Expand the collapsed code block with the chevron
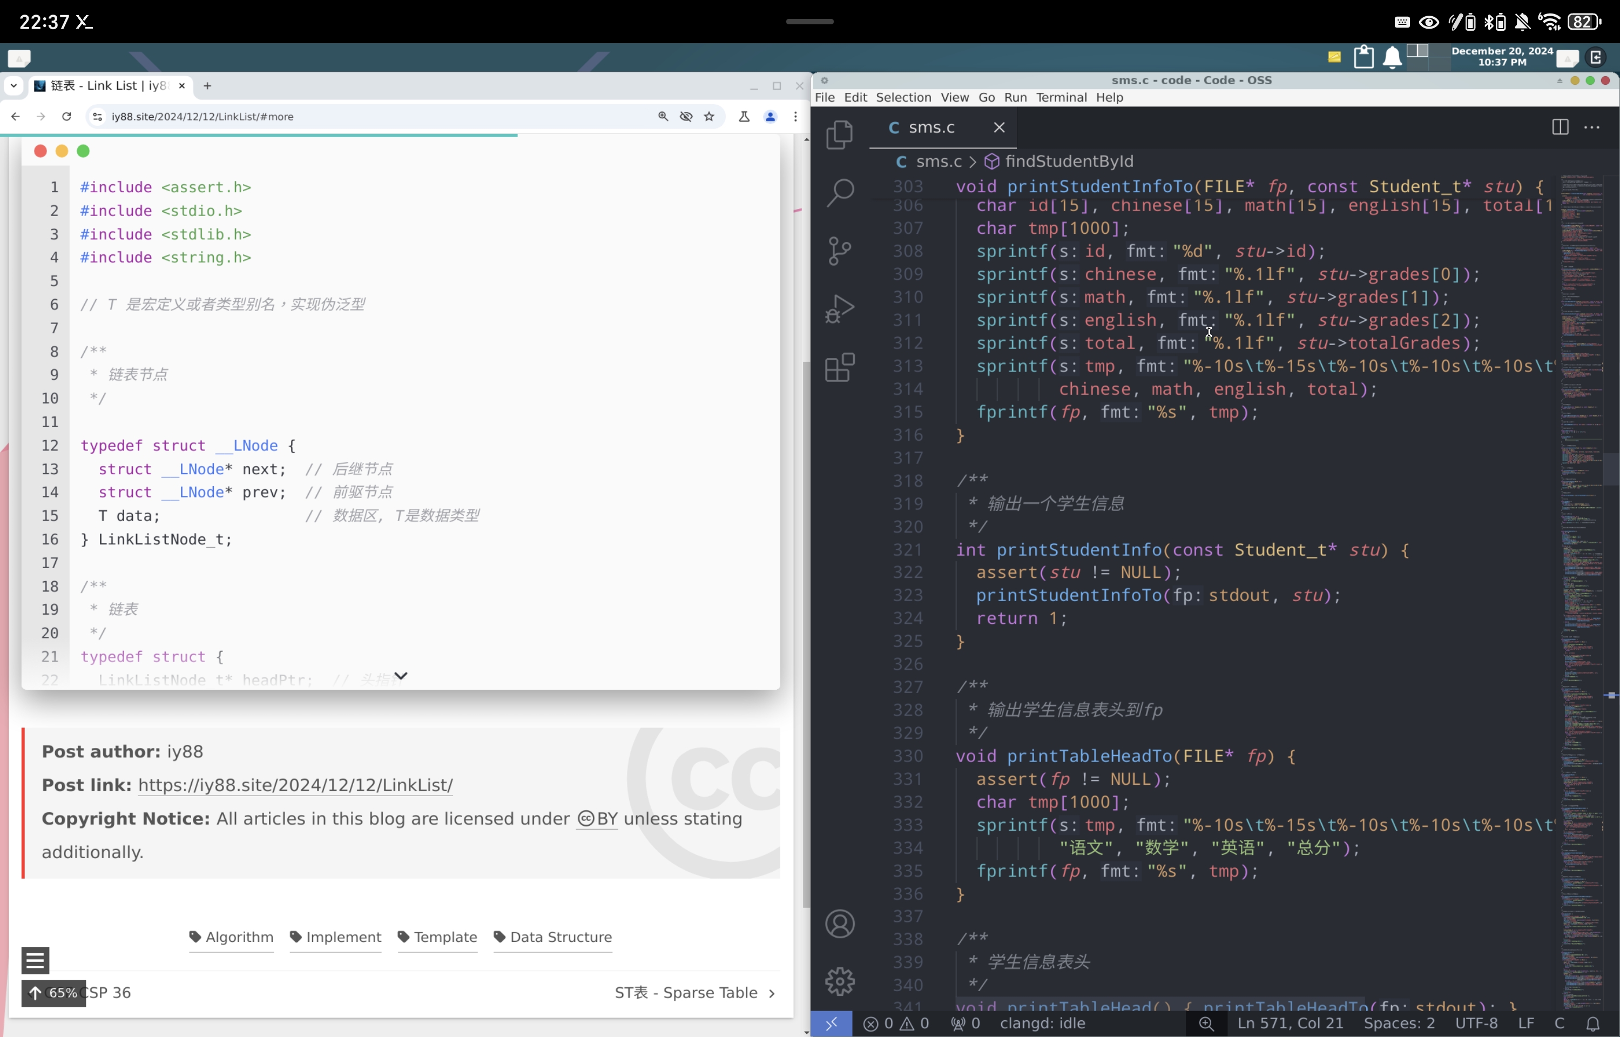The image size is (1620, 1037). (401, 675)
